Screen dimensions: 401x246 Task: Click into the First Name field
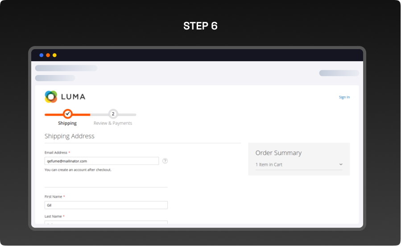(106, 205)
